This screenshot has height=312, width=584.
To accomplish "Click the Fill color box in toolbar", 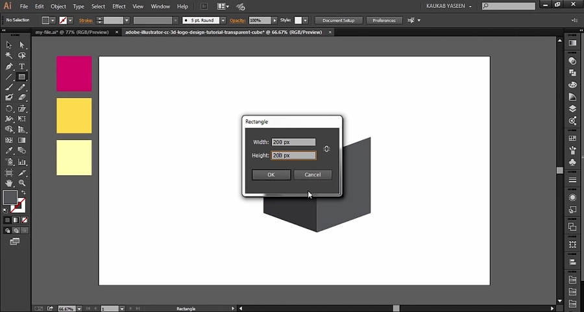I will pyautogui.click(x=10, y=197).
